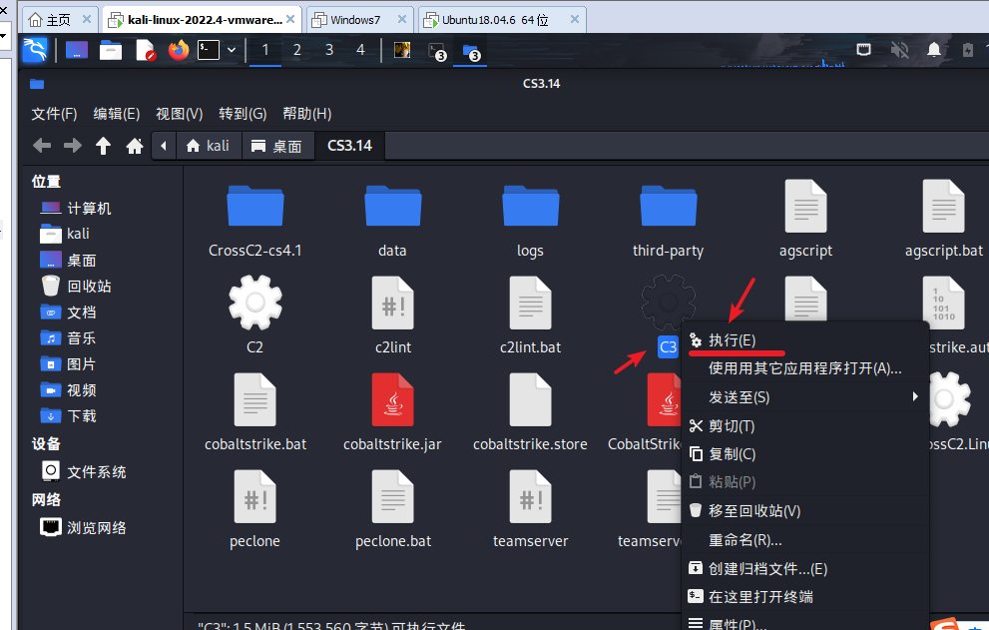This screenshot has height=630, width=989.
Task: Select the CrossC2-cs4.1 folder
Action: [x=255, y=221]
